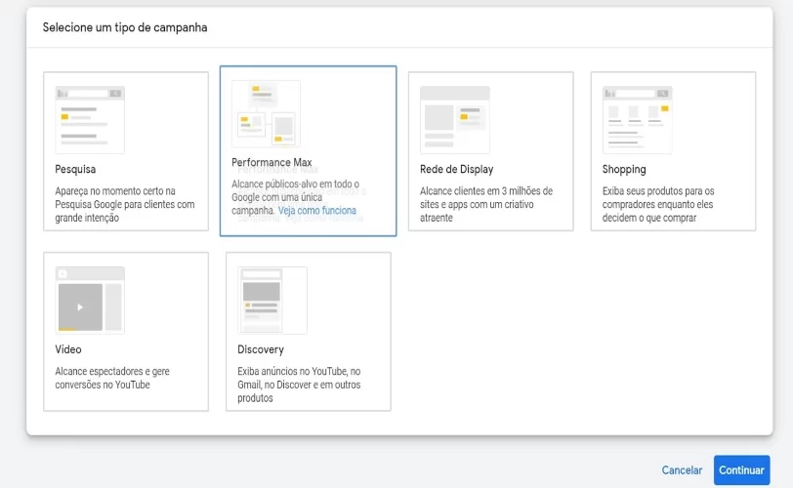Click the Discovery campaign illustration icon
Screen dimensions: 793x488
[x=272, y=300]
